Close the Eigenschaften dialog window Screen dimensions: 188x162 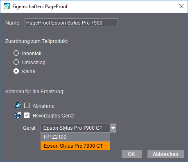click(x=181, y=6)
